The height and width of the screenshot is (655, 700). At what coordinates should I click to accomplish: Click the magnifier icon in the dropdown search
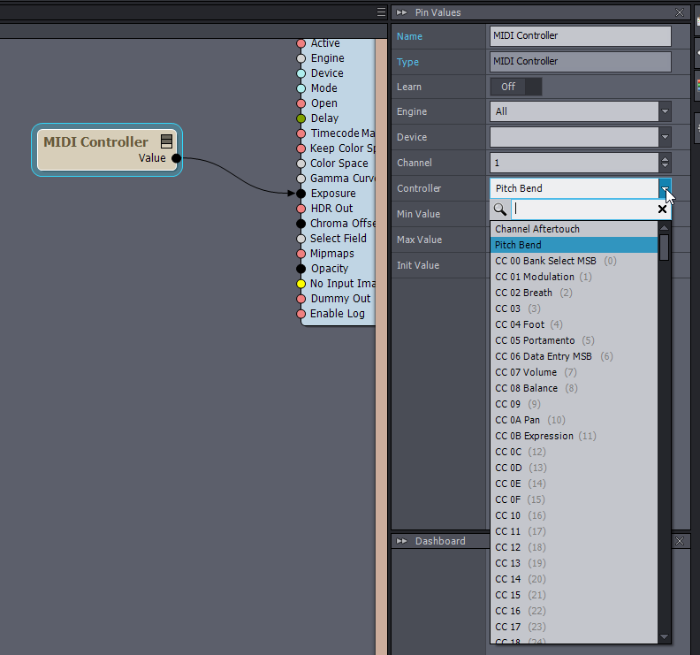pyautogui.click(x=500, y=209)
